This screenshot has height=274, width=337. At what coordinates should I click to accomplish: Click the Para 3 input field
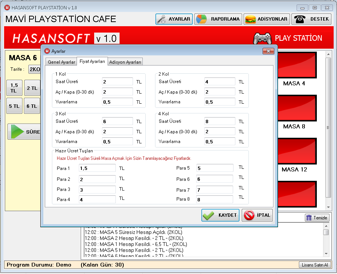[x=97, y=189]
